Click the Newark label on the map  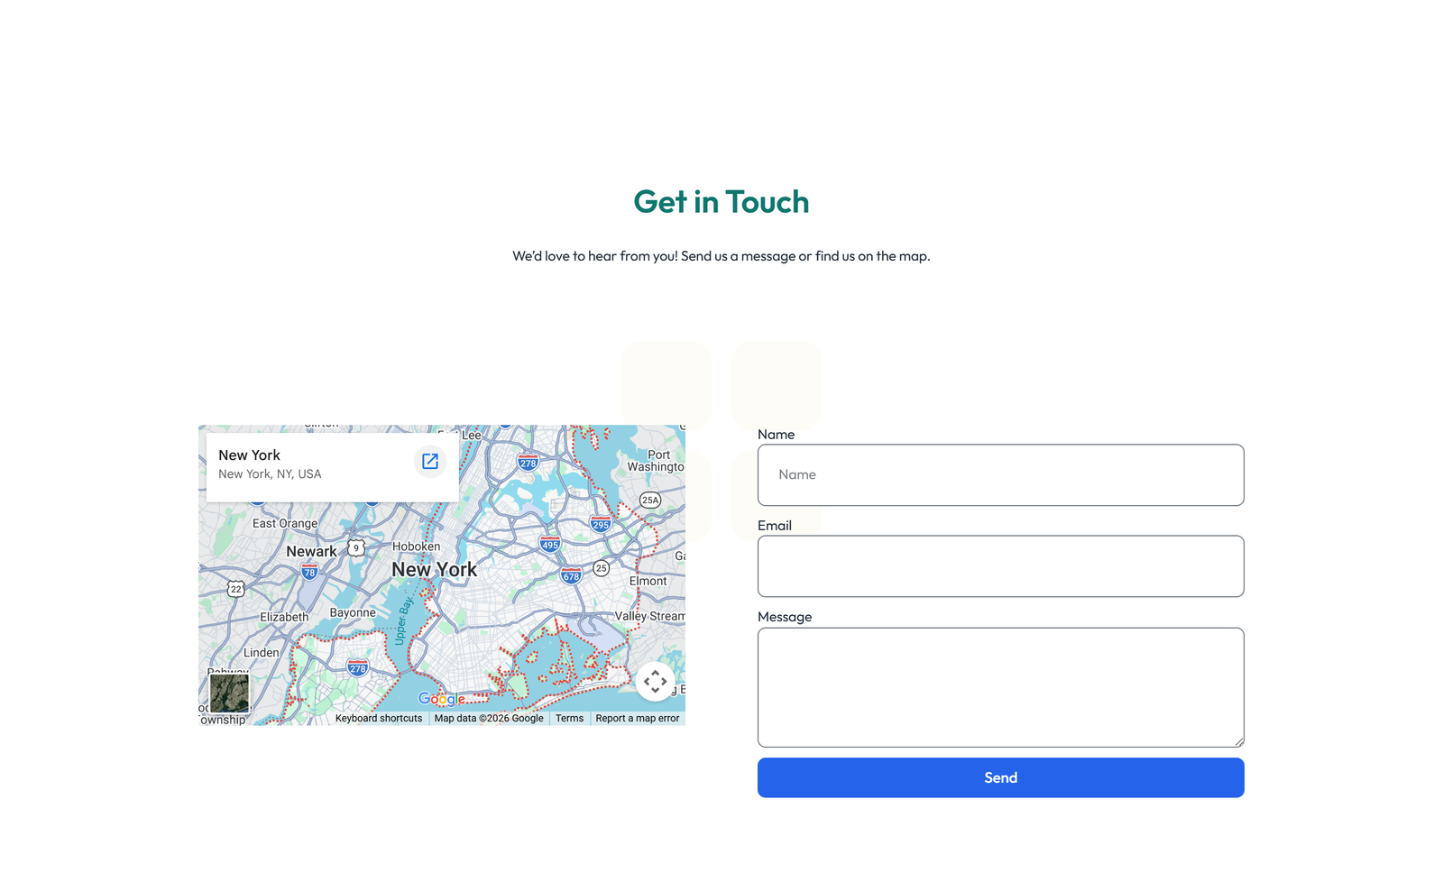click(x=312, y=550)
